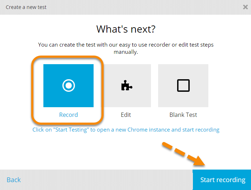Click the Start Testing hint text
This screenshot has height=190, width=251.
click(x=126, y=130)
